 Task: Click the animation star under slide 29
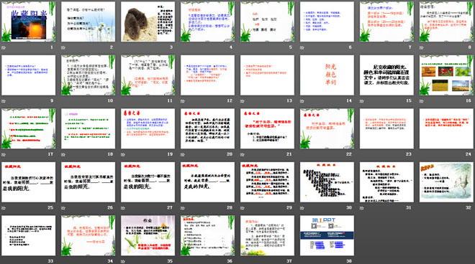point(242,208)
